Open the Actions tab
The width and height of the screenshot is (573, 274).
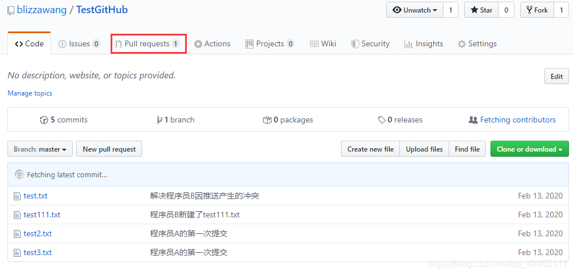(213, 44)
